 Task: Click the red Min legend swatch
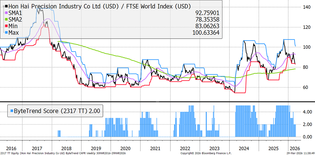coord(6,26)
